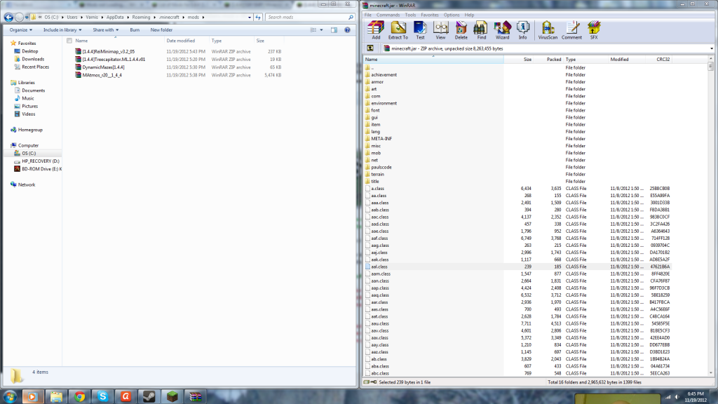Image resolution: width=718 pixels, height=404 pixels.
Task: Open Google Chrome from the taskbar
Action: (x=79, y=396)
